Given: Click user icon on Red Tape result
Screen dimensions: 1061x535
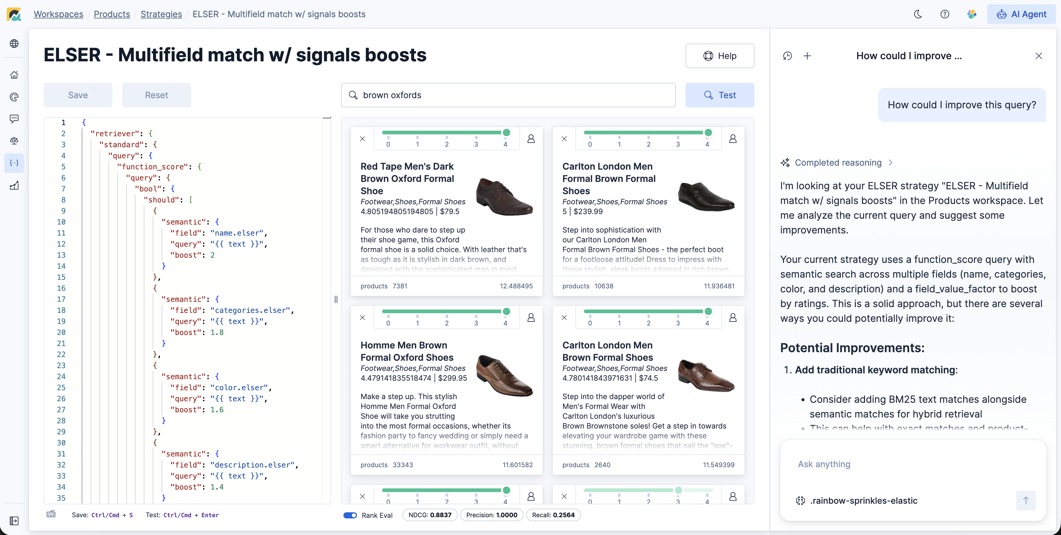Looking at the screenshot, I should pos(531,139).
